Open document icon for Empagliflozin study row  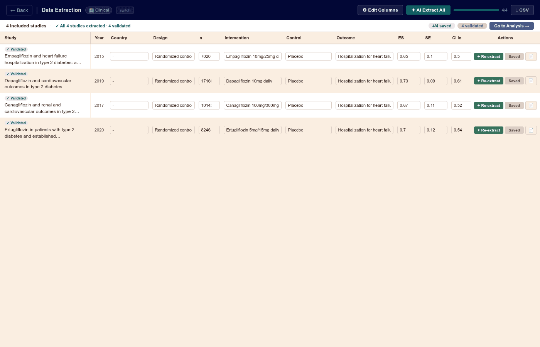pos(531,56)
